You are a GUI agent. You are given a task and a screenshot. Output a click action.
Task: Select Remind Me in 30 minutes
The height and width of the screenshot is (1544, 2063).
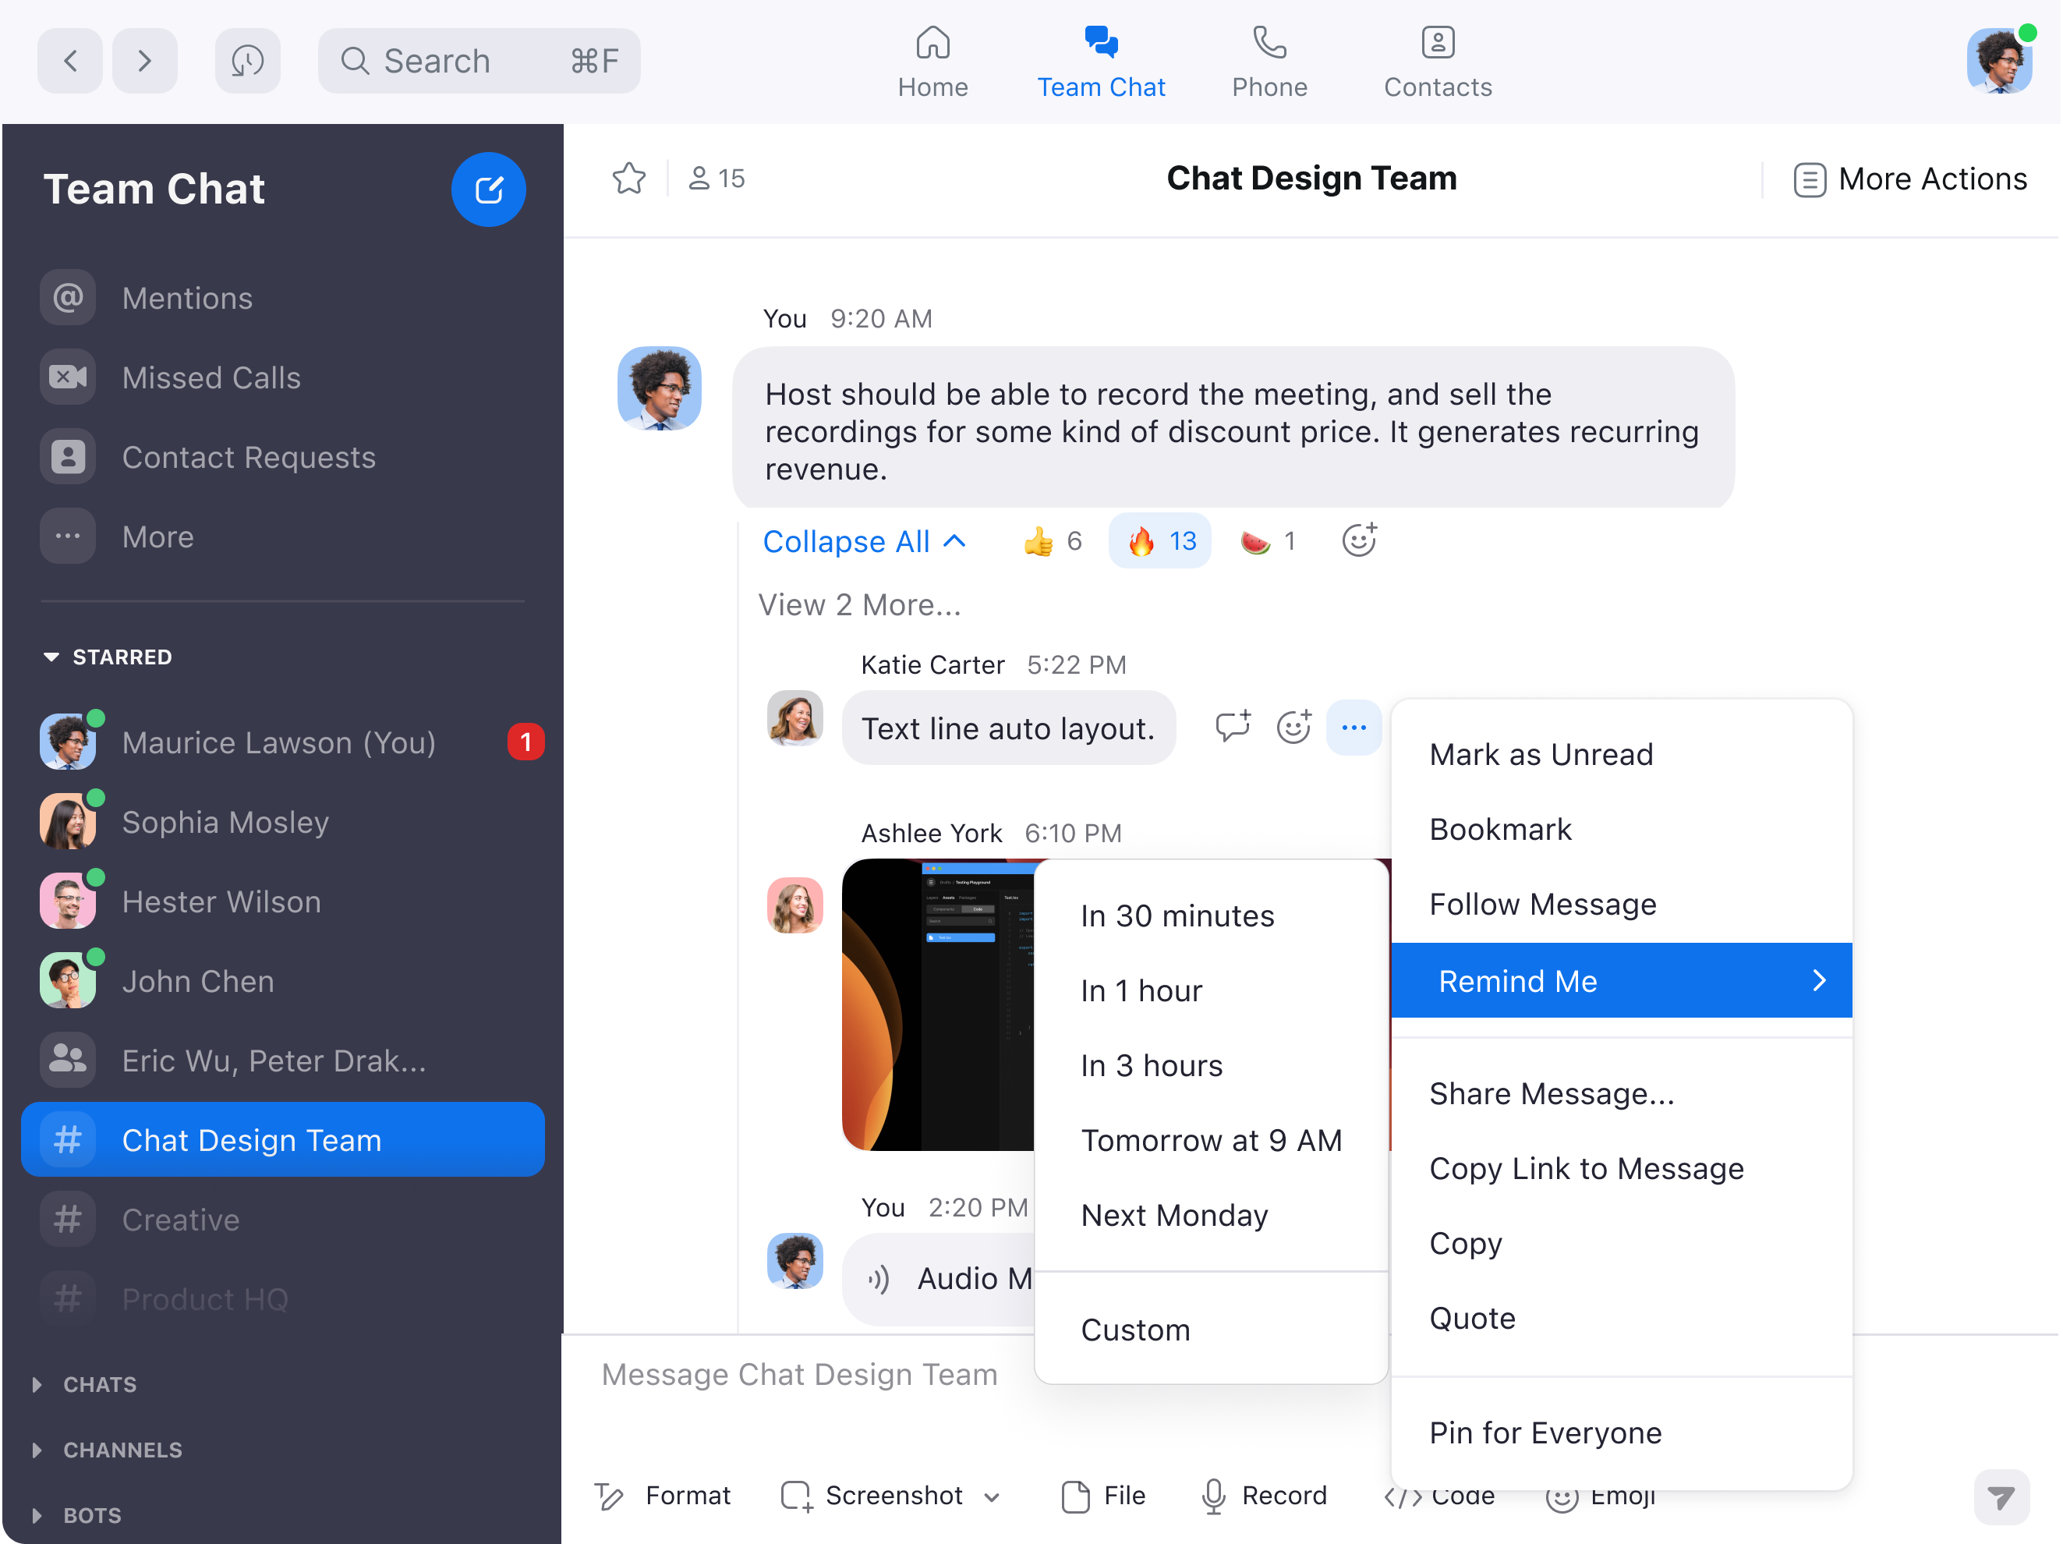1177,916
